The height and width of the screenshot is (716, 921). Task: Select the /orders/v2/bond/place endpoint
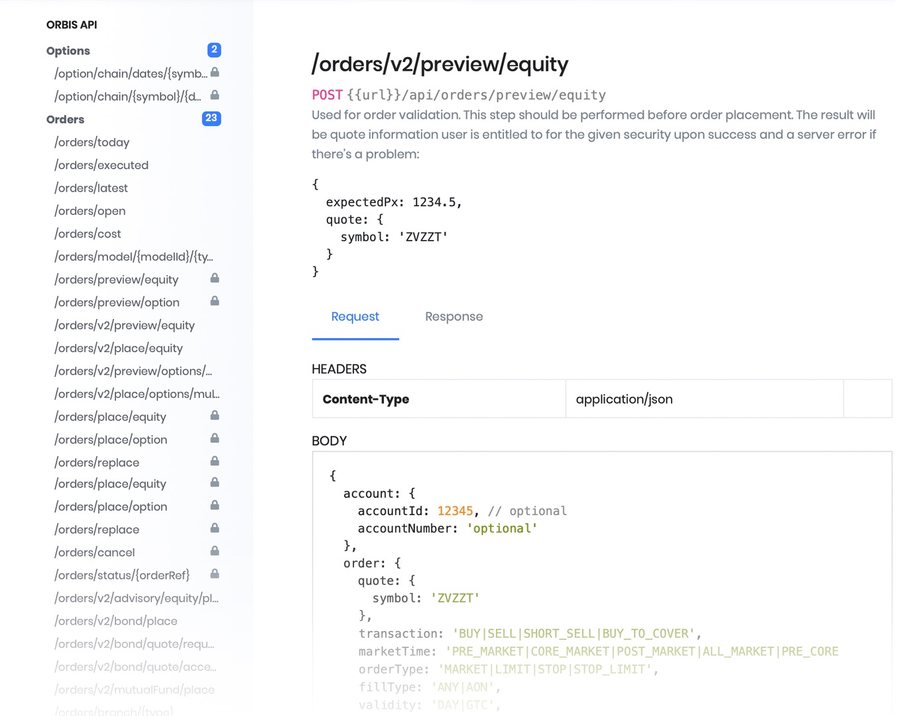click(115, 621)
